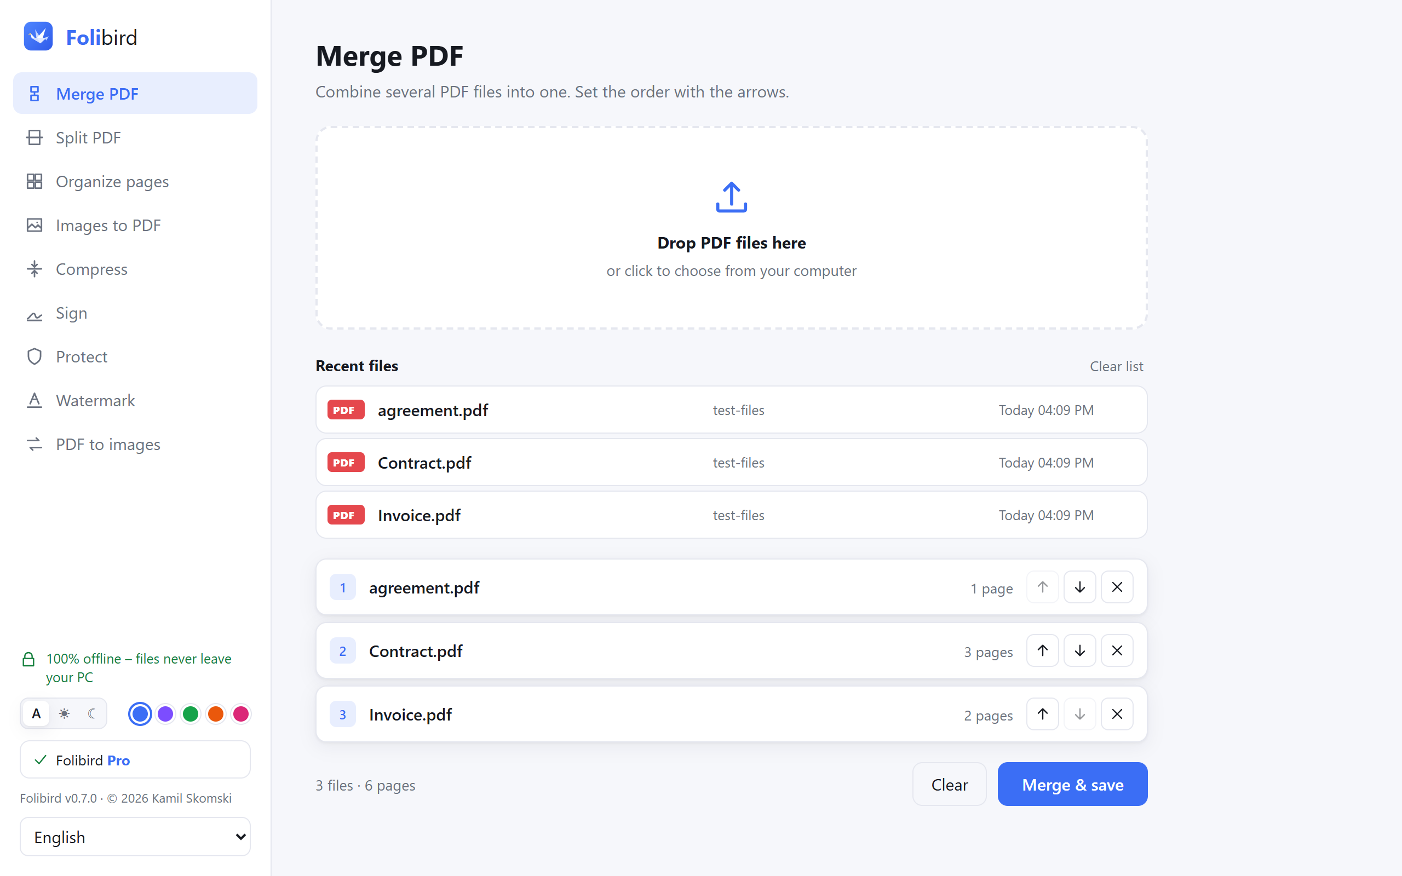Select the orange accent color
This screenshot has width=1402, height=876.
pyautogui.click(x=216, y=714)
